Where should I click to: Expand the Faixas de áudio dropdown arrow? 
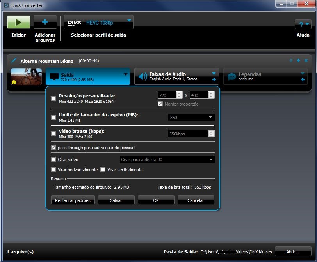coord(214,73)
